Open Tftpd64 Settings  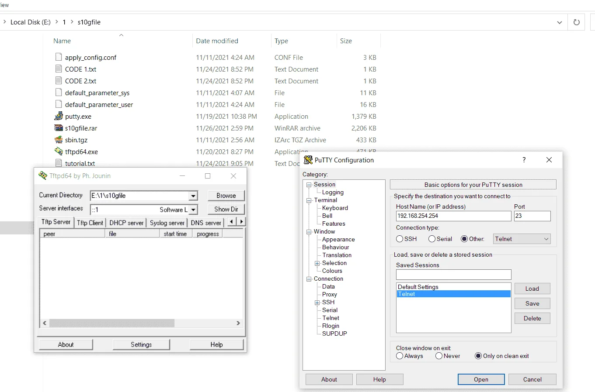click(141, 344)
